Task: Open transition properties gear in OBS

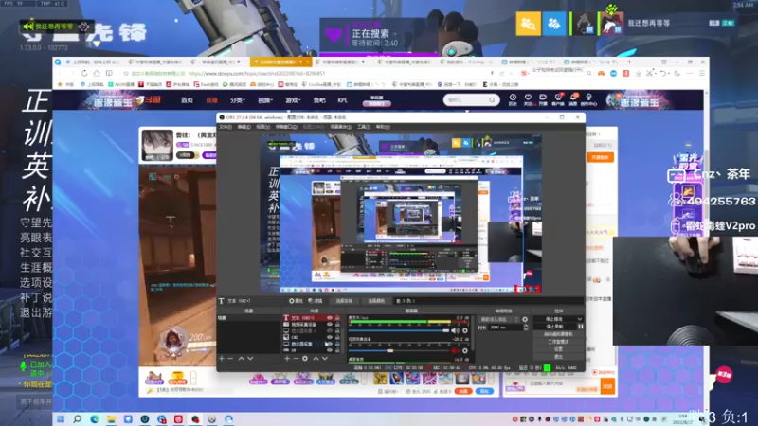Action: pyautogui.click(x=525, y=319)
